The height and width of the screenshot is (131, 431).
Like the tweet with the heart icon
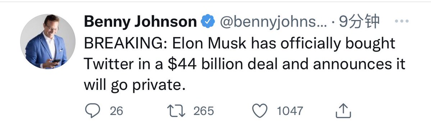point(260,111)
